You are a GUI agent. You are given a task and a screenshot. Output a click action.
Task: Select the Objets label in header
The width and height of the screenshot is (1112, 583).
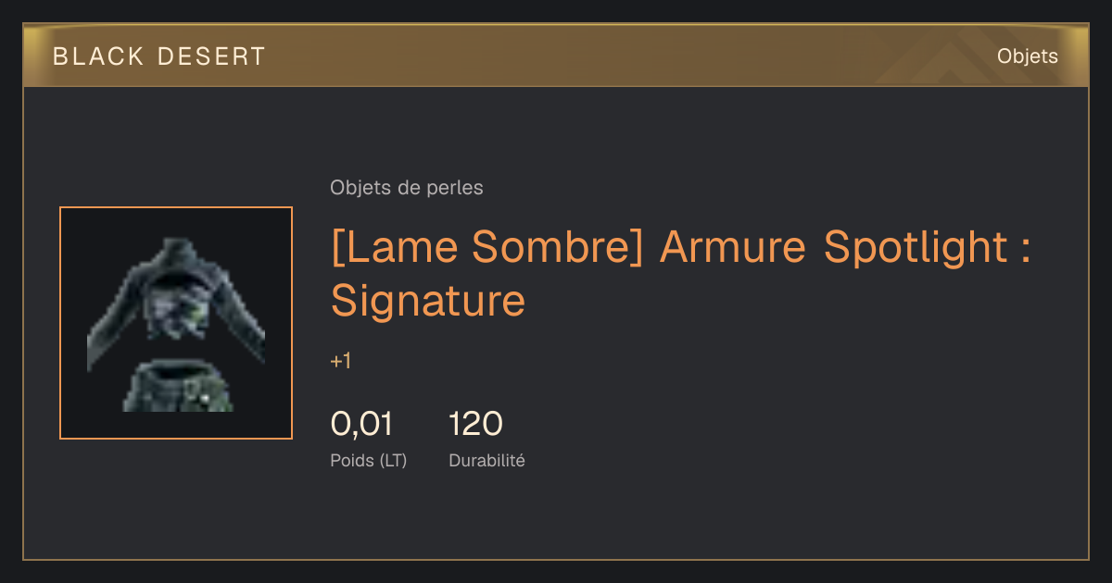coord(1028,56)
